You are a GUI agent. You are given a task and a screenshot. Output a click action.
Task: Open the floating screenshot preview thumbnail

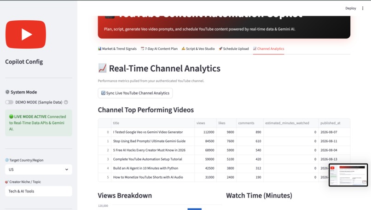pyautogui.click(x=348, y=175)
